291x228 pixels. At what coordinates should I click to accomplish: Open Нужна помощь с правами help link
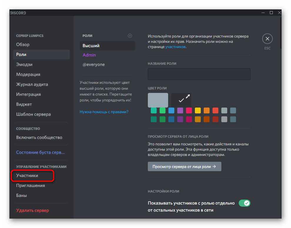click(x=104, y=112)
